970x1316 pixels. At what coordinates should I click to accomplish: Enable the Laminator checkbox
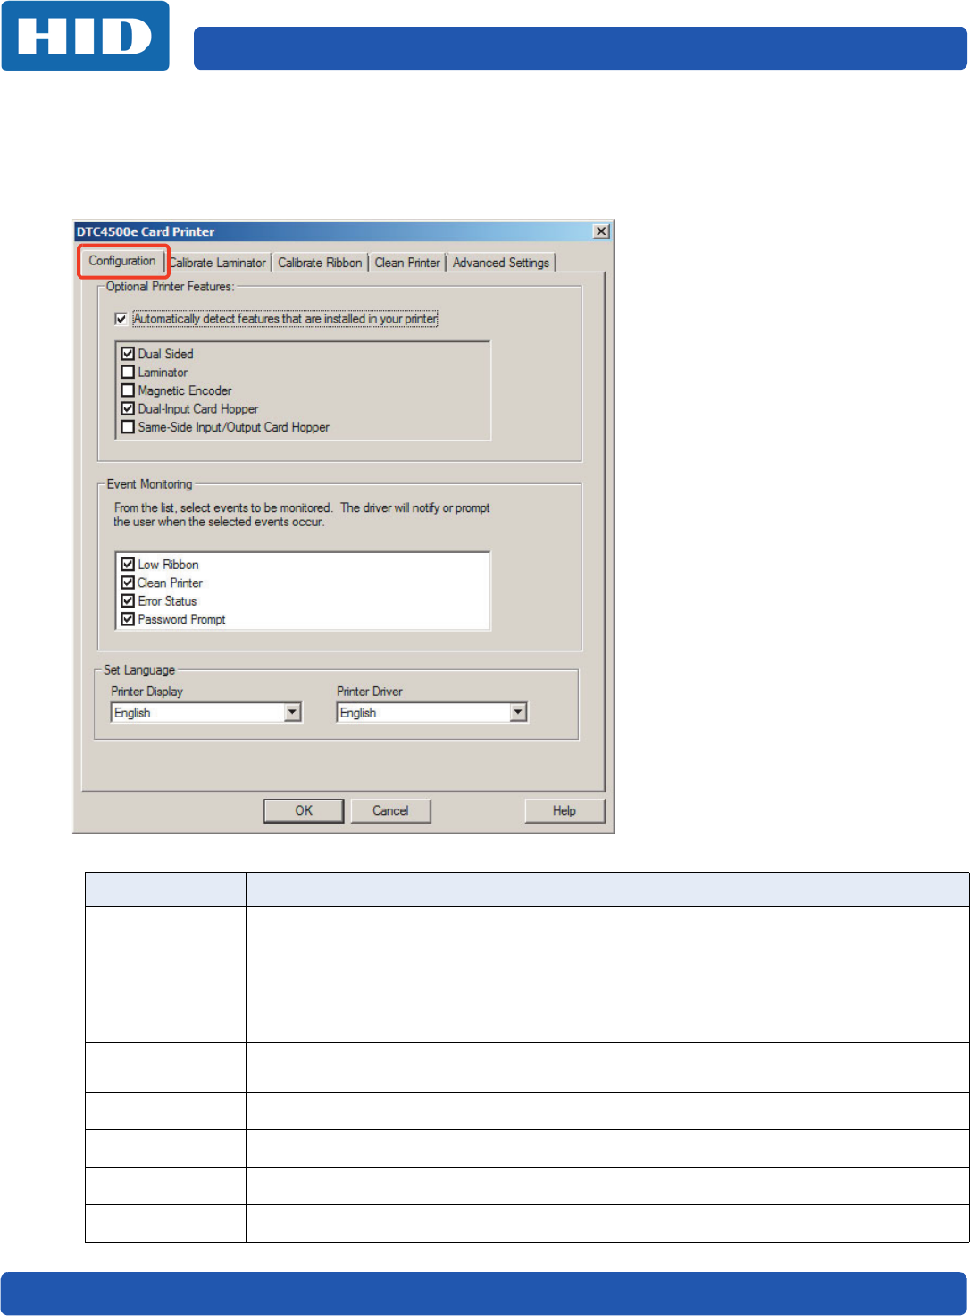click(128, 372)
